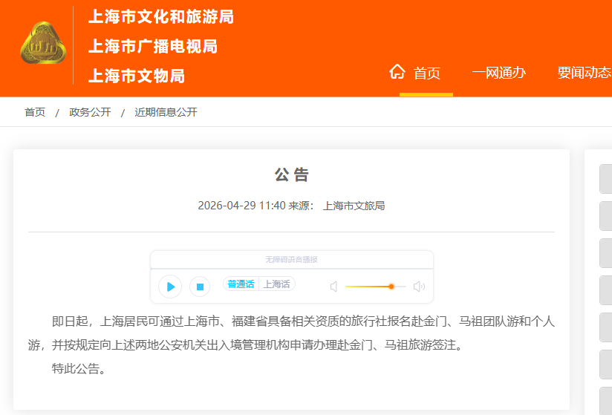Open the 一网通办 menu item

click(498, 73)
